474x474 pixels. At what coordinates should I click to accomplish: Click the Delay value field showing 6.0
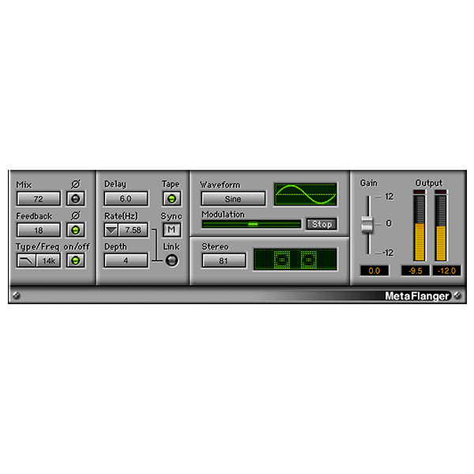126,198
